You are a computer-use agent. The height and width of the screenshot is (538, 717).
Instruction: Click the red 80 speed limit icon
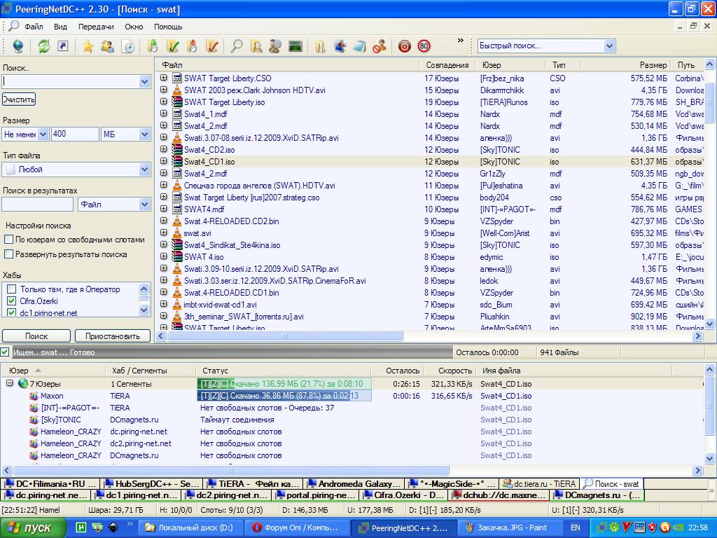[x=424, y=46]
